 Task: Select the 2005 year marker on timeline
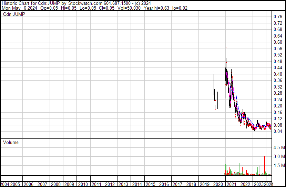pos(15,184)
